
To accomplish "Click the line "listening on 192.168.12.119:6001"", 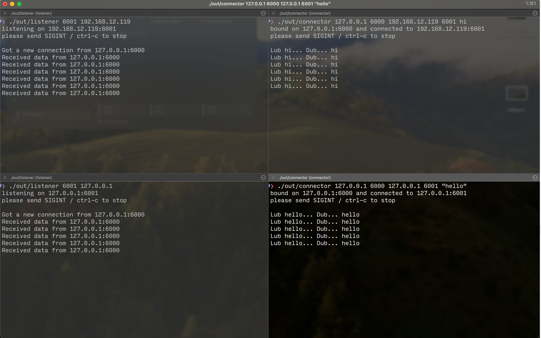I will point(59,29).
